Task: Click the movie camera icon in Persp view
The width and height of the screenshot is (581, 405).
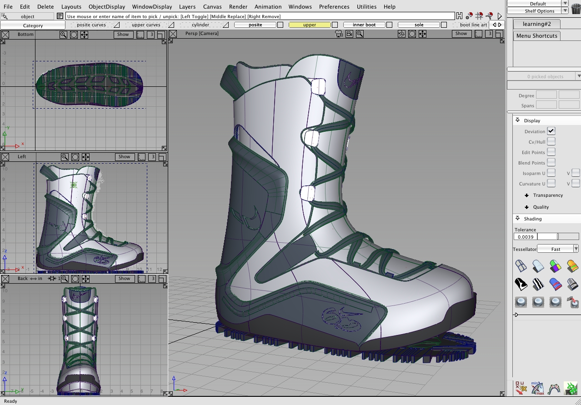Action: 339,34
